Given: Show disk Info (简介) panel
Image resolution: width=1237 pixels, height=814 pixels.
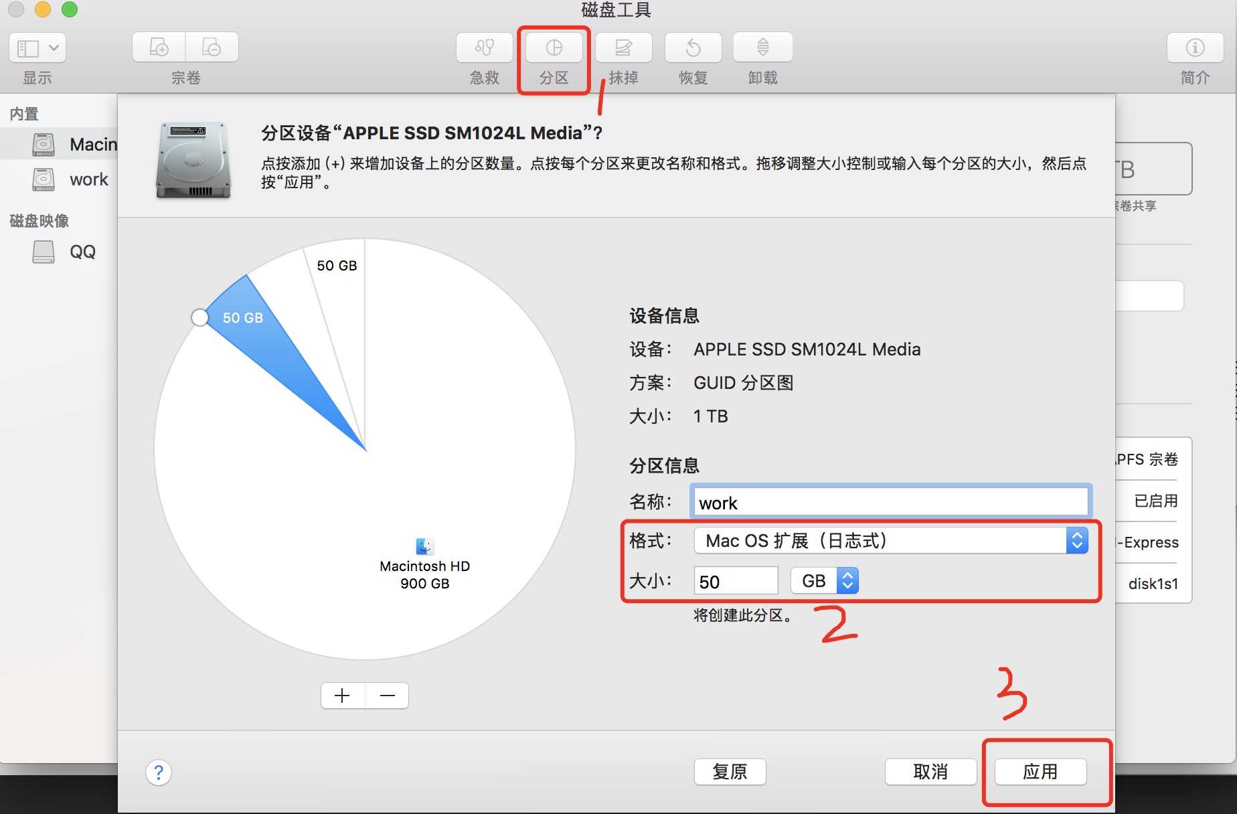Looking at the screenshot, I should tap(1195, 48).
